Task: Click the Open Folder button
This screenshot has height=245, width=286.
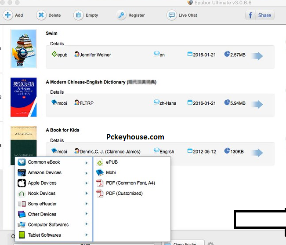Action: tap(182, 243)
